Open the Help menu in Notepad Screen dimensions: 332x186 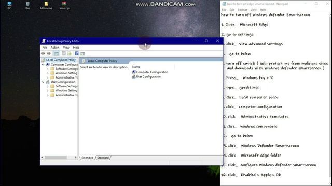point(263,10)
